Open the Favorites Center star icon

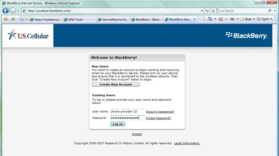tap(6, 19)
